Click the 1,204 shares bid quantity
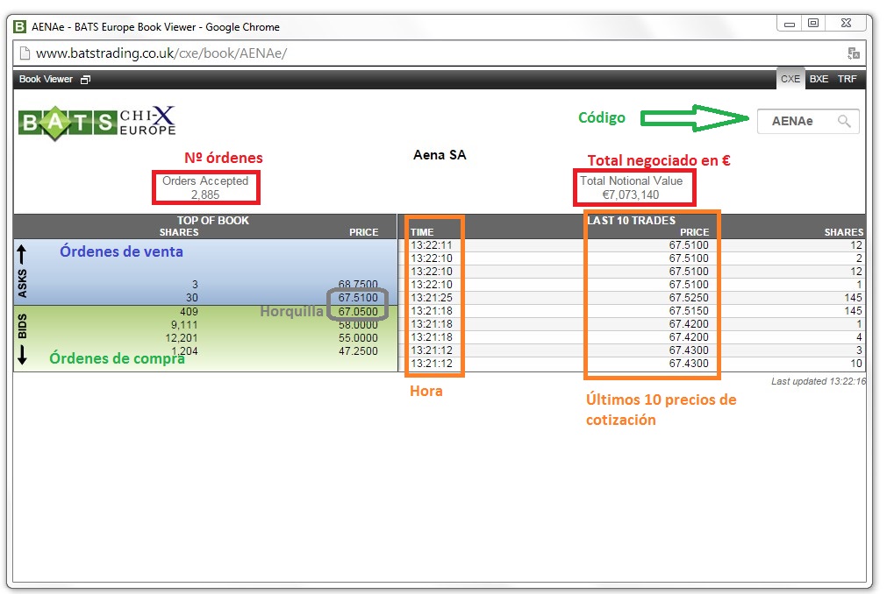 pos(184,350)
